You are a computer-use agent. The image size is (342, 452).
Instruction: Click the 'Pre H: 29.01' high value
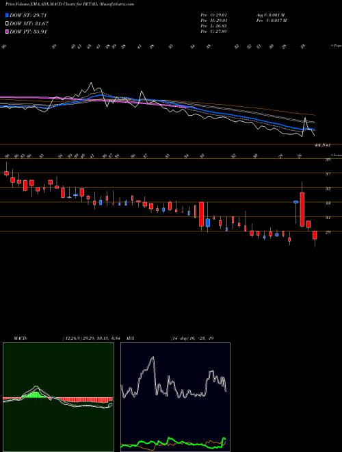point(213,21)
